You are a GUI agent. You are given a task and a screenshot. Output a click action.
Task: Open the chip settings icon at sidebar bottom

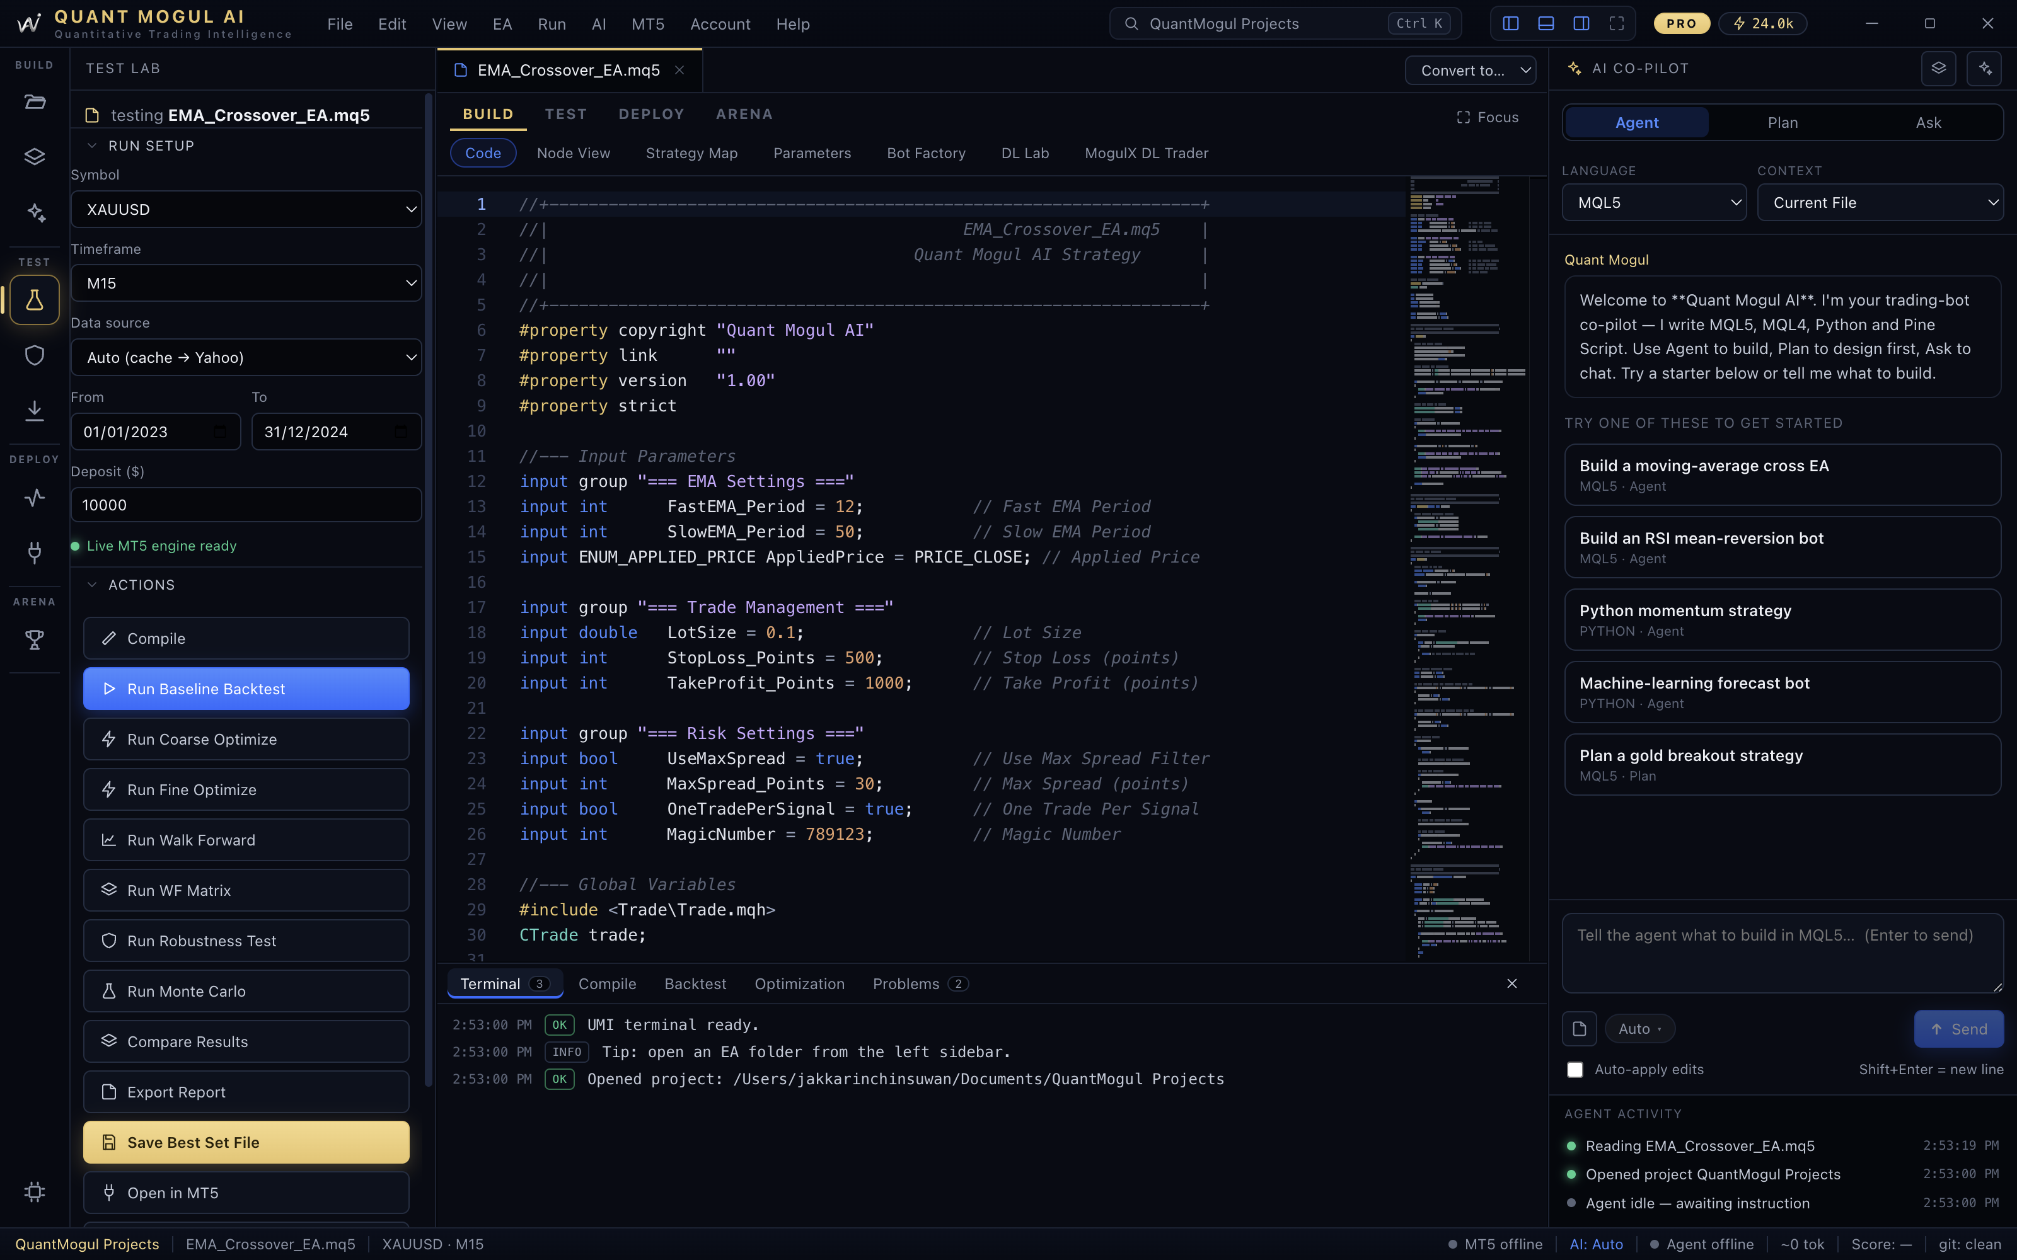34,1192
